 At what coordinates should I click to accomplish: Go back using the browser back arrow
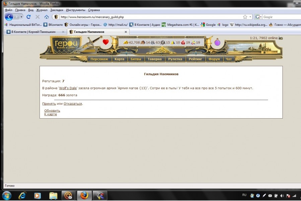tap(9, 17)
